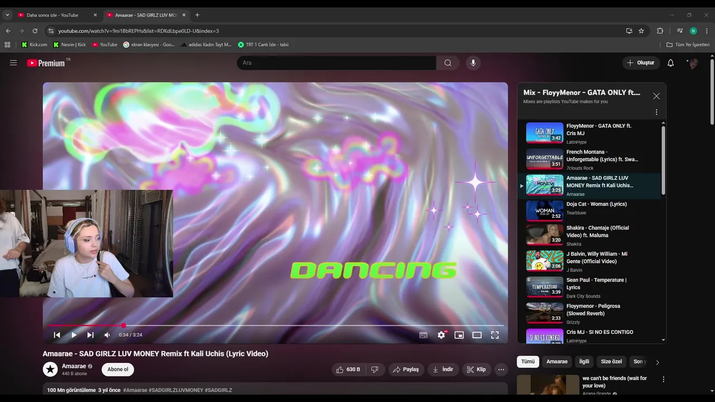Switch to miniplayer mode
The height and width of the screenshot is (402, 715).
pos(459,335)
